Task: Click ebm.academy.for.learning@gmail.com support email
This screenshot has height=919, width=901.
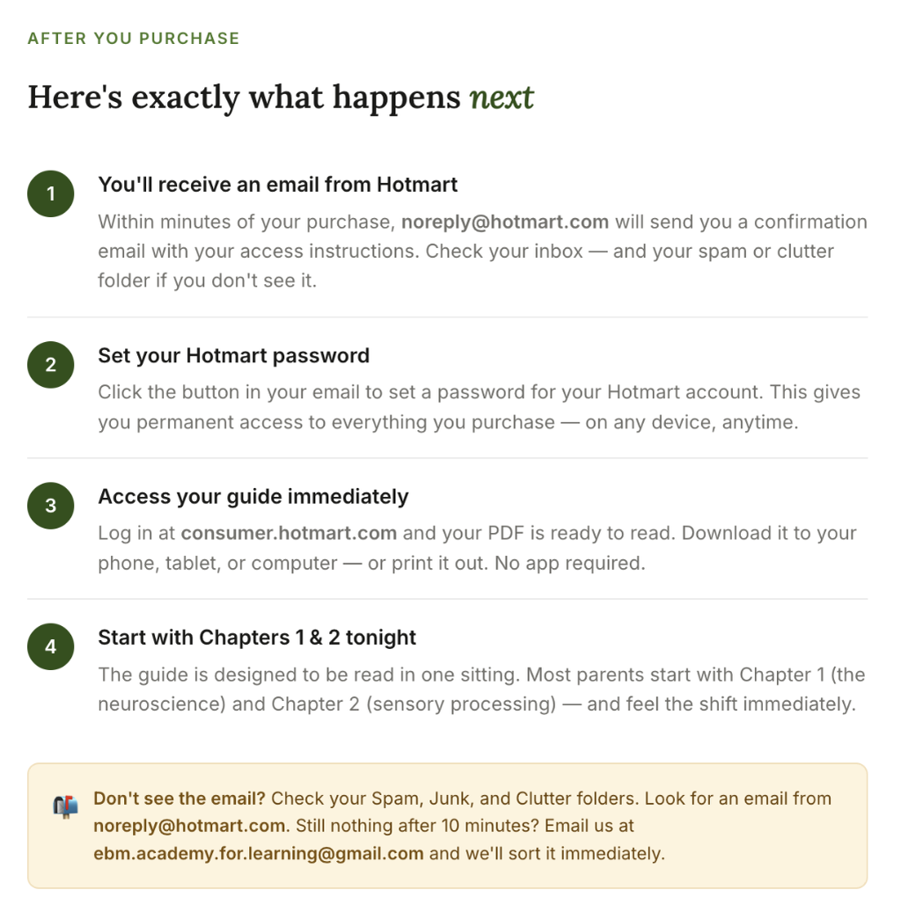Action: pyautogui.click(x=258, y=853)
